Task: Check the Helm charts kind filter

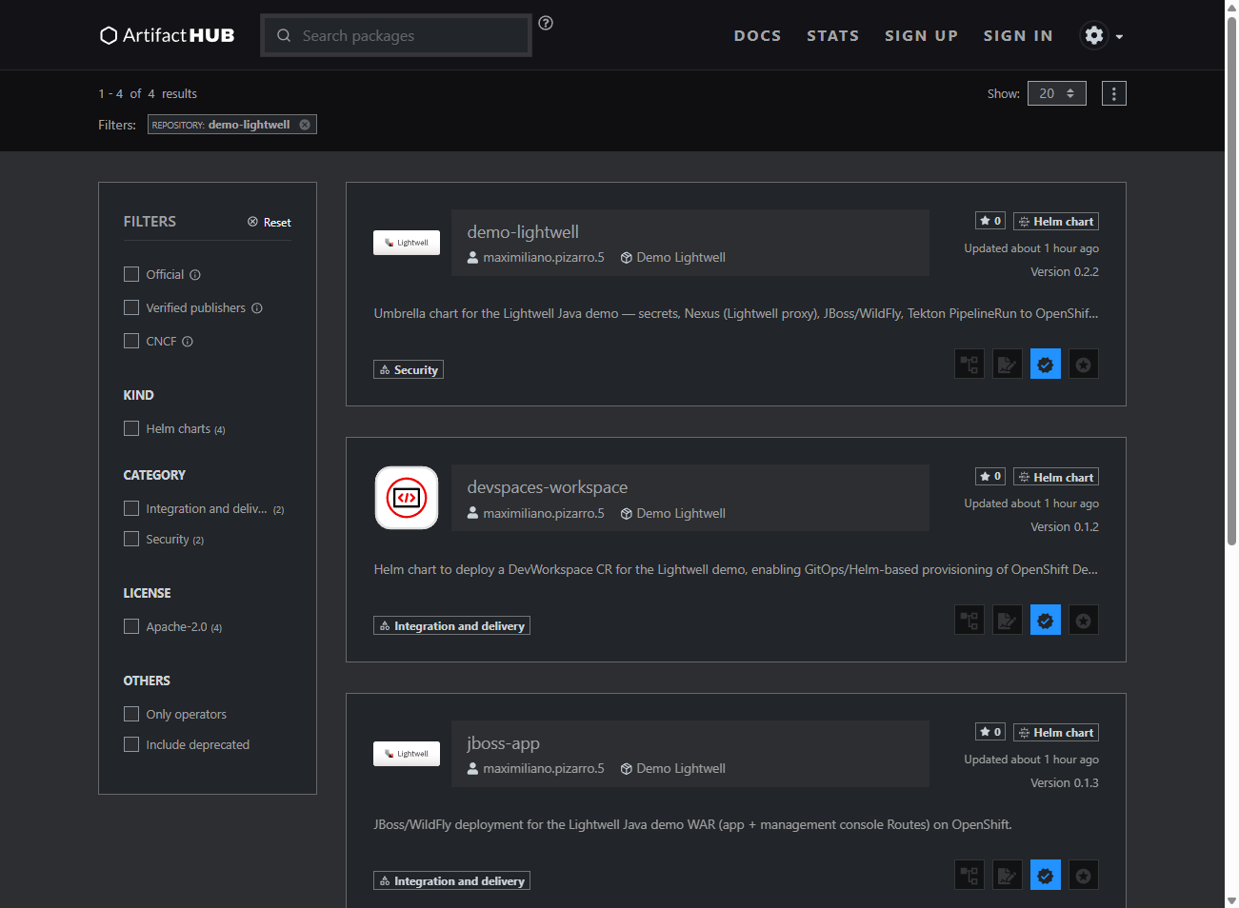Action: click(131, 428)
